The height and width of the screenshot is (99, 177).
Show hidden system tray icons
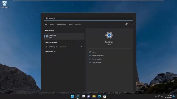(156, 96)
